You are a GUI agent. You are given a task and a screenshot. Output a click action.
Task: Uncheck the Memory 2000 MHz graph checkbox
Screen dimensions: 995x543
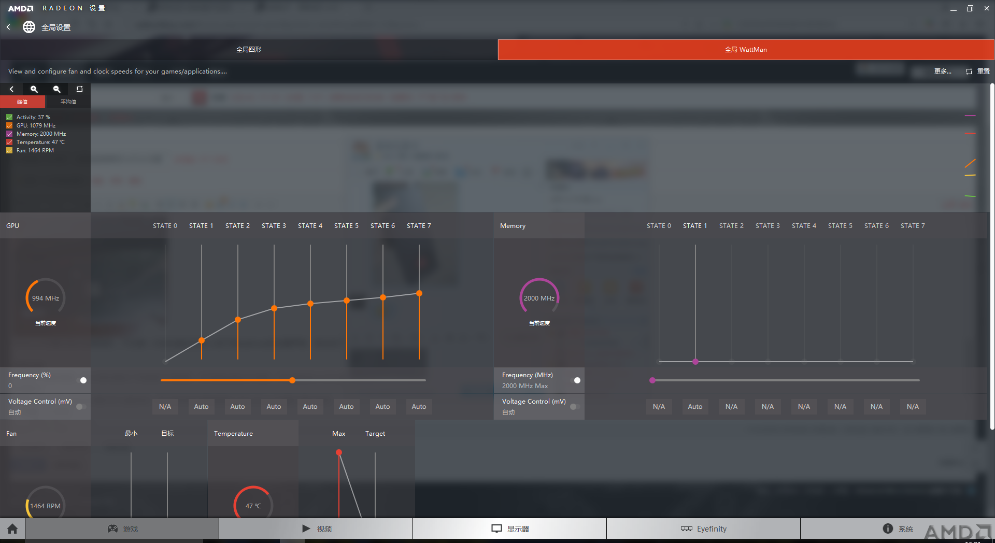(9, 134)
